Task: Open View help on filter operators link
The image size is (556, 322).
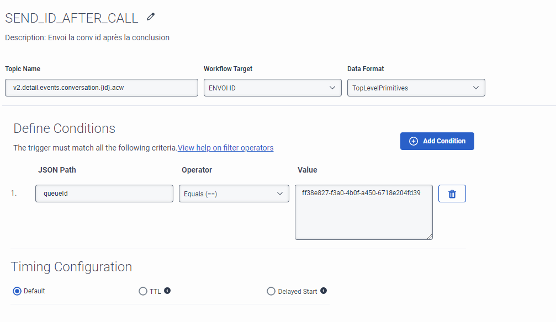Action: point(225,148)
